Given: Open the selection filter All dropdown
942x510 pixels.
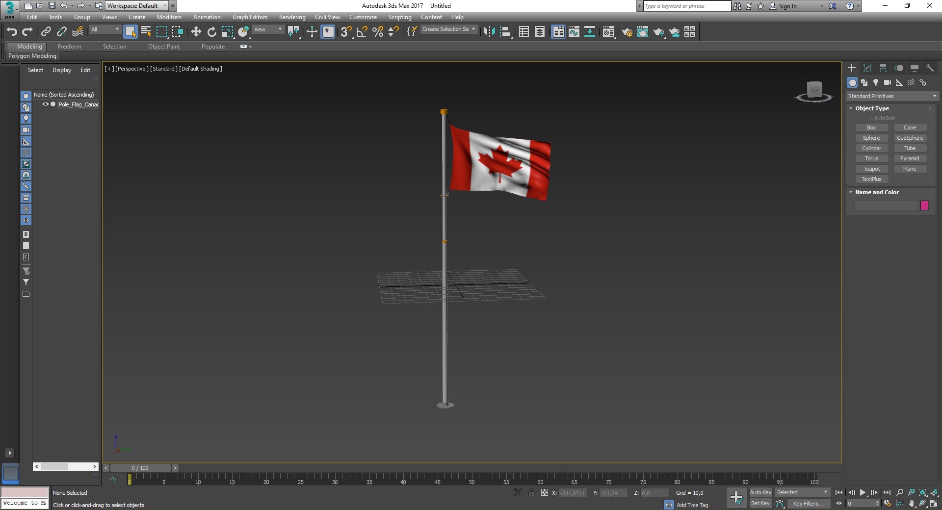Looking at the screenshot, I should point(105,29).
